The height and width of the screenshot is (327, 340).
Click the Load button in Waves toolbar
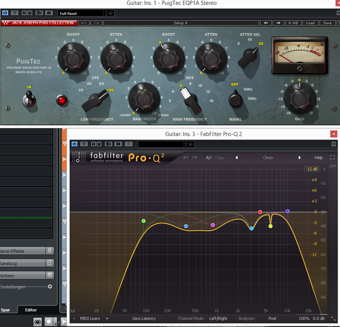click(x=310, y=23)
